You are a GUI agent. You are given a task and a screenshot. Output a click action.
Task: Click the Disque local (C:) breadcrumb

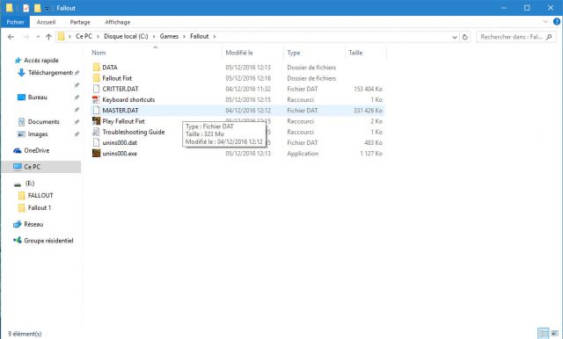pyautogui.click(x=126, y=36)
